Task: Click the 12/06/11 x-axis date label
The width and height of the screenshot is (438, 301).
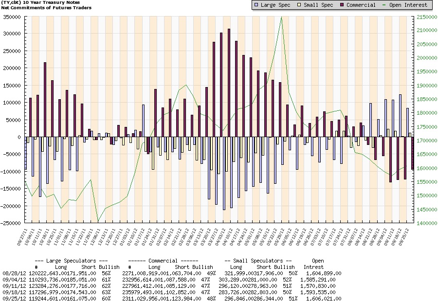Action: pyautogui.click(x=96, y=237)
